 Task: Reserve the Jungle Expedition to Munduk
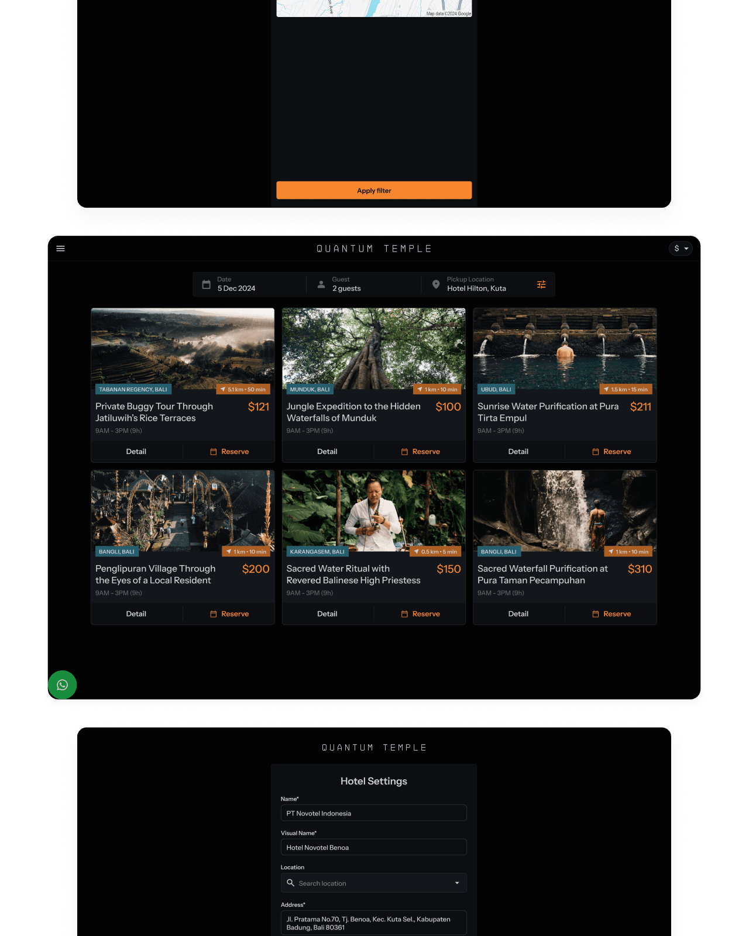(x=420, y=452)
